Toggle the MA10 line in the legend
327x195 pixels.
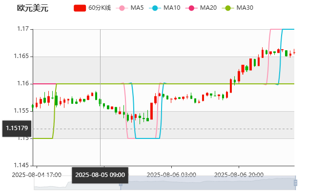(164, 8)
